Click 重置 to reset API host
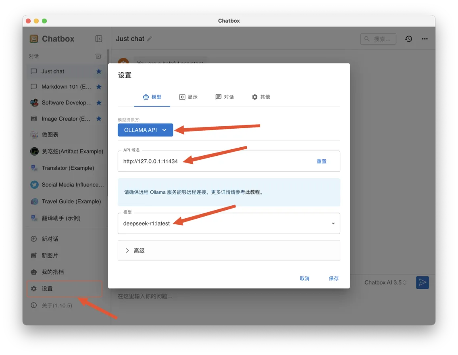Viewport: 458px width, 355px height. 321,161
